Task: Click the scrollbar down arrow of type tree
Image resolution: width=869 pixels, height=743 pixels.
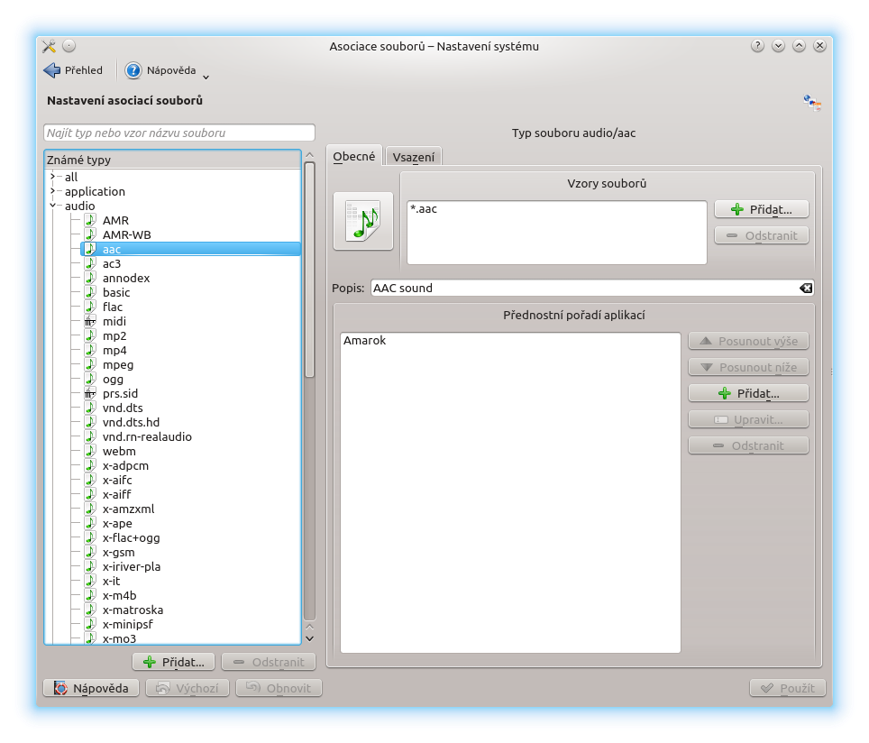Action: (x=310, y=638)
